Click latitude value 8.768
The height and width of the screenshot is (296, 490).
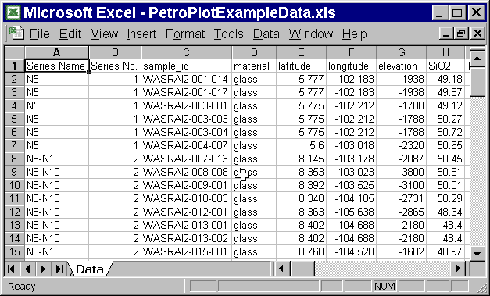tap(301, 251)
